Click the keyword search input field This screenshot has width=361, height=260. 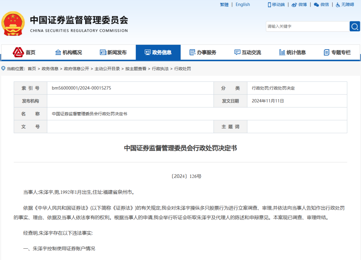307,26
